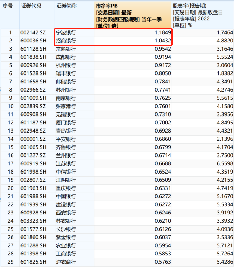Click PB value 1.0432
This screenshot has height=267, width=234.
[x=163, y=41]
